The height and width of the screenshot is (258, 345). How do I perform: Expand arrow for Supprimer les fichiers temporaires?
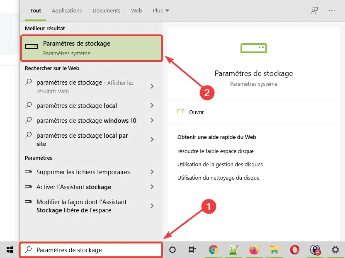(x=152, y=172)
